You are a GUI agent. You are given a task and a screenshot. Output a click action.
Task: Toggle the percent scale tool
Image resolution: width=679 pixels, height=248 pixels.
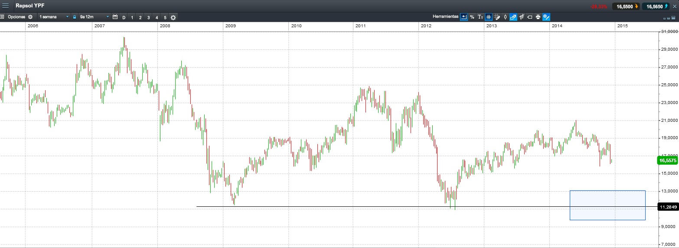[472, 17]
